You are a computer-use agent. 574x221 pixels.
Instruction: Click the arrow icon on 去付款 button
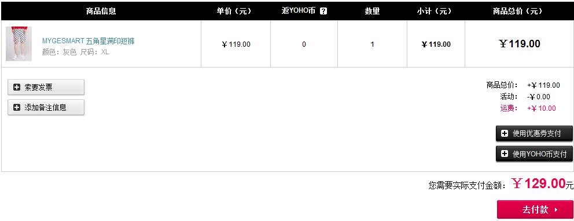coord(556,209)
